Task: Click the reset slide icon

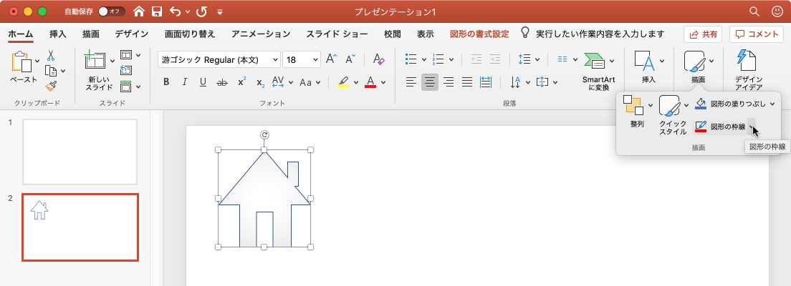Action: pos(125,71)
